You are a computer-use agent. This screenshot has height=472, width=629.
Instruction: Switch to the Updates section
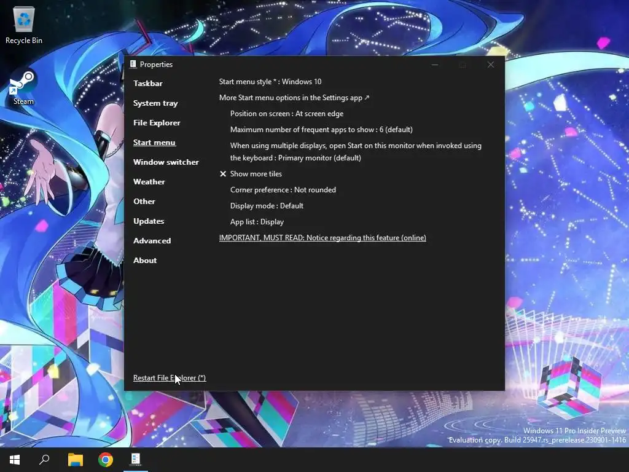tap(149, 221)
